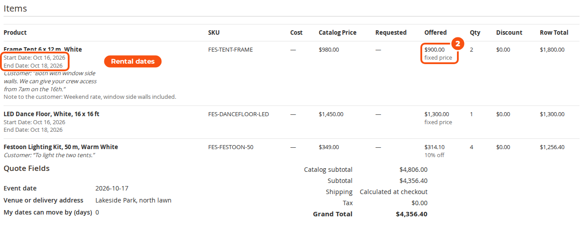The width and height of the screenshot is (584, 227).
Task: Click the Grand Total label
Action: pyautogui.click(x=333, y=214)
